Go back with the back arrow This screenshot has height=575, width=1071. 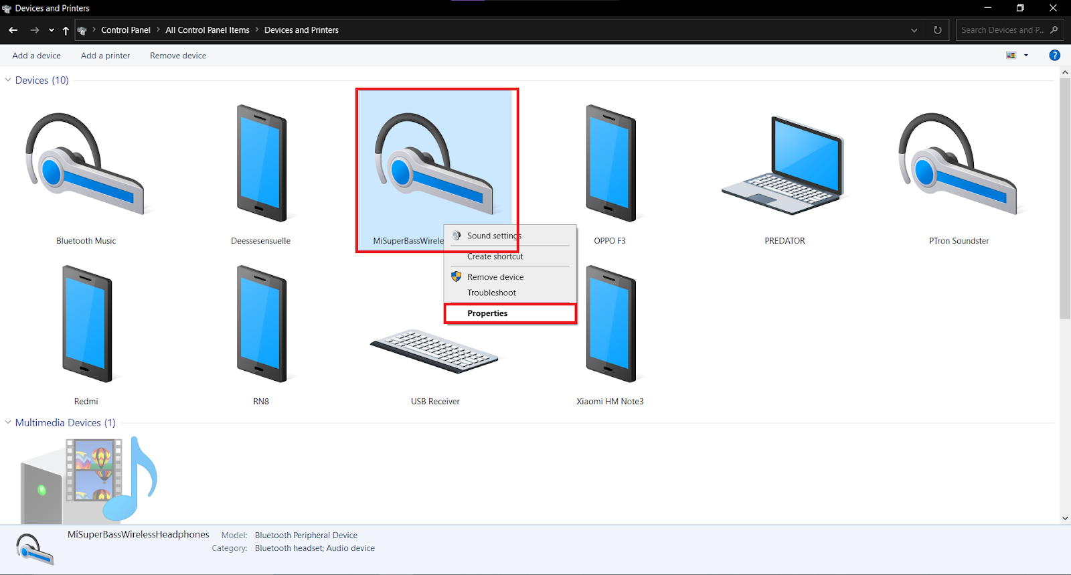tap(13, 30)
